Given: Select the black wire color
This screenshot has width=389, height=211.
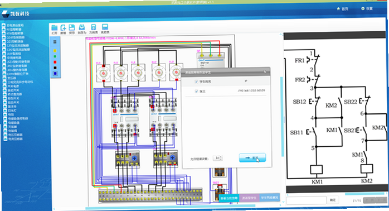Looking at the screenshot, I should coord(55,68).
